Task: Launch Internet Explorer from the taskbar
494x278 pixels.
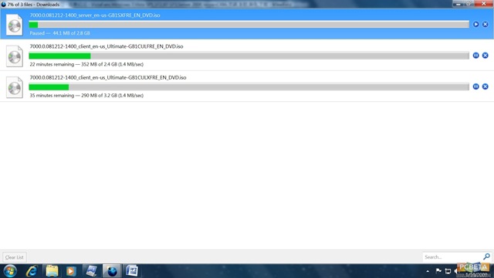Action: click(32, 271)
